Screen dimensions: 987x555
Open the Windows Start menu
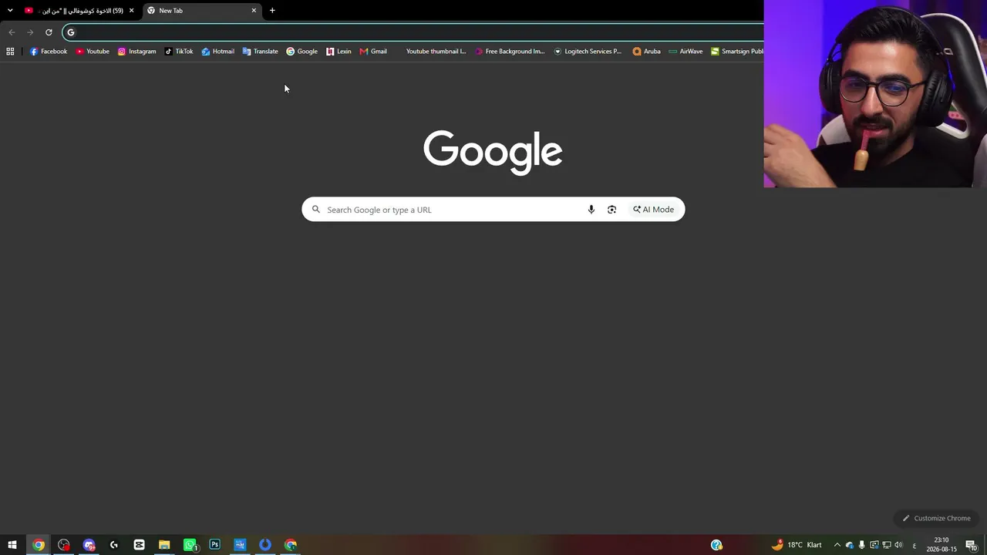pyautogui.click(x=12, y=545)
